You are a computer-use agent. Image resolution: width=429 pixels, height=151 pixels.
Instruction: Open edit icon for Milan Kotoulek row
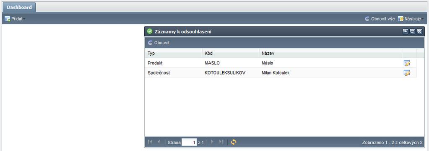(x=407, y=73)
